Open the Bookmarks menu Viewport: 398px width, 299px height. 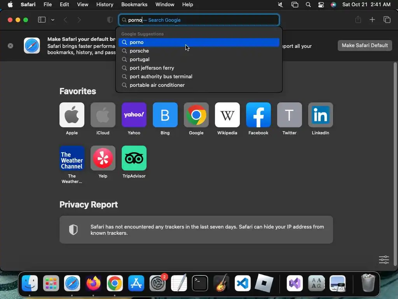pos(134,5)
